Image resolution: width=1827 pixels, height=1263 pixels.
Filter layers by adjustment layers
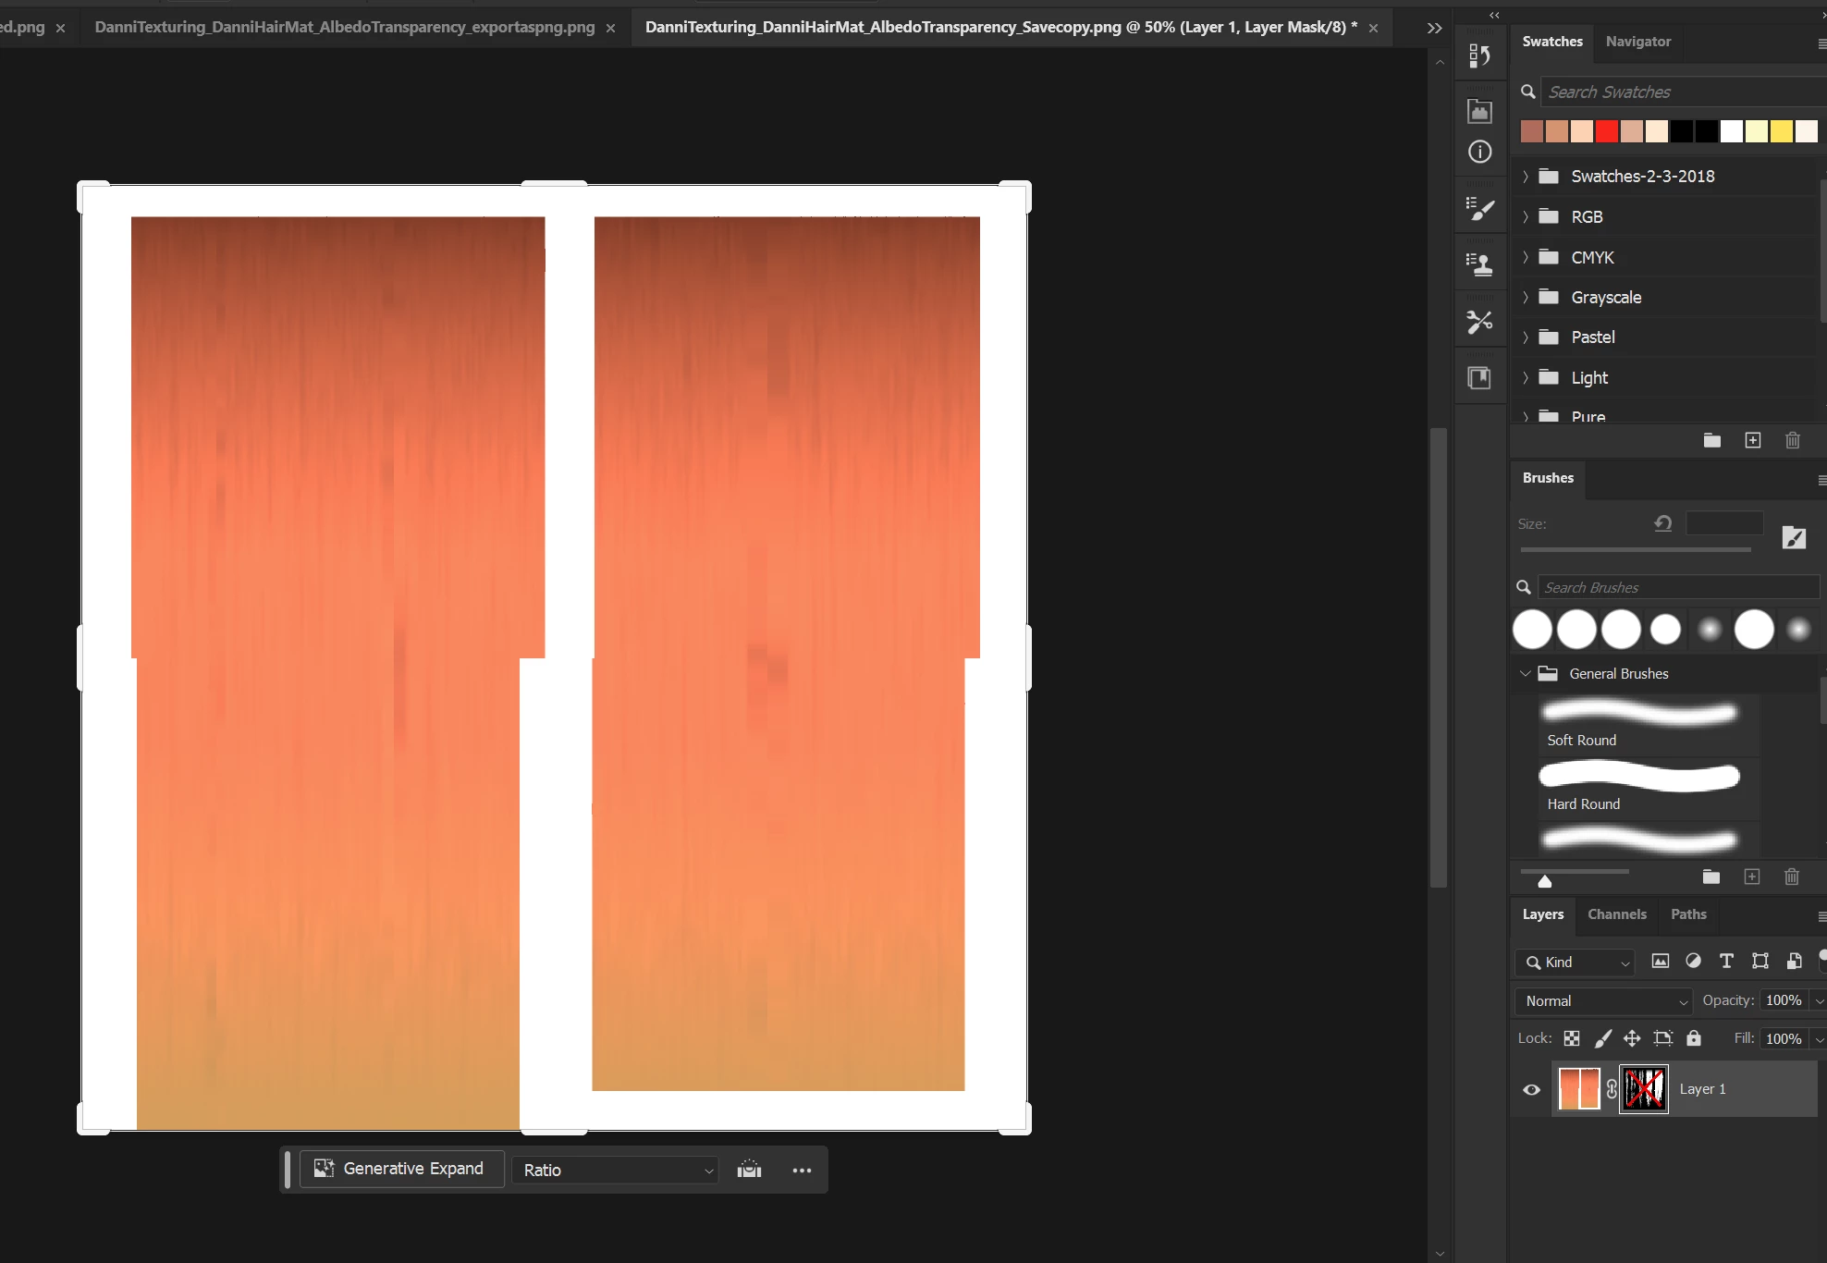pos(1693,962)
